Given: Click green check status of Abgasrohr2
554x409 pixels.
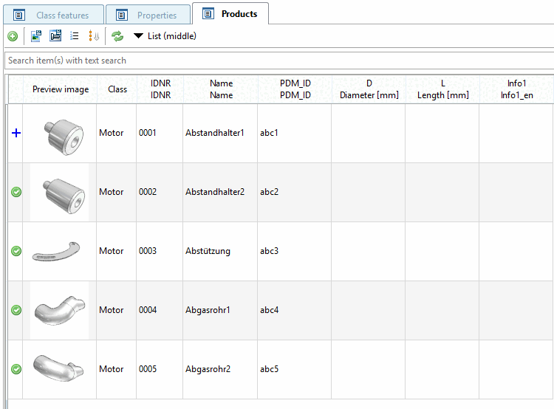Looking at the screenshot, I should tap(16, 368).
